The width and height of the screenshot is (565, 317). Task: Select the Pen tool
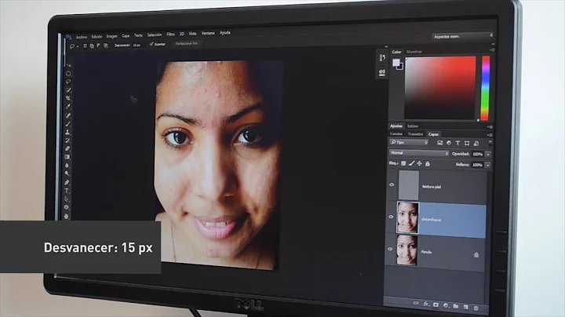(67, 182)
